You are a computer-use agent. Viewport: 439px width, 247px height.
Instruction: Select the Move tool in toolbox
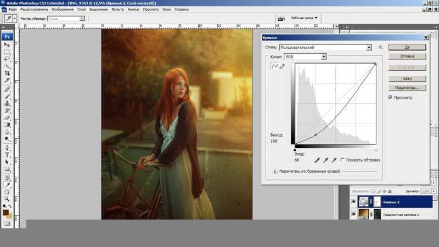[7, 44]
